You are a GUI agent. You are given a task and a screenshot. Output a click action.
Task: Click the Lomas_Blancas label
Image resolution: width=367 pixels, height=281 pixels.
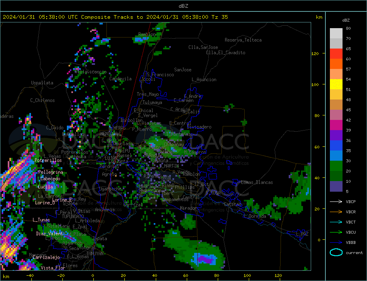pyautogui.click(x=257, y=182)
